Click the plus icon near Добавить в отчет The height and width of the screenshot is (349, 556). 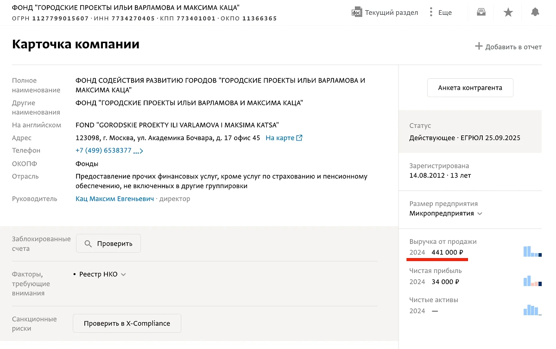point(478,46)
